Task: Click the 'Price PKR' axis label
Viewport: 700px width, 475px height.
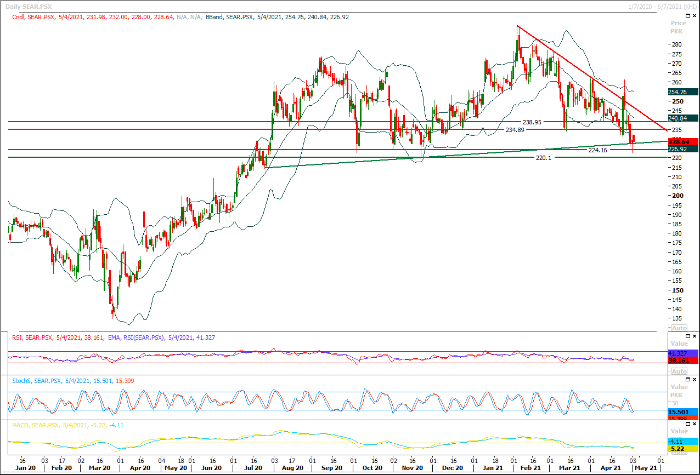Action: [x=679, y=27]
